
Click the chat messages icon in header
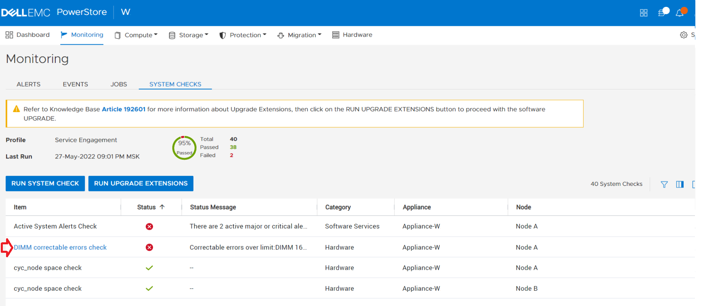coord(662,13)
